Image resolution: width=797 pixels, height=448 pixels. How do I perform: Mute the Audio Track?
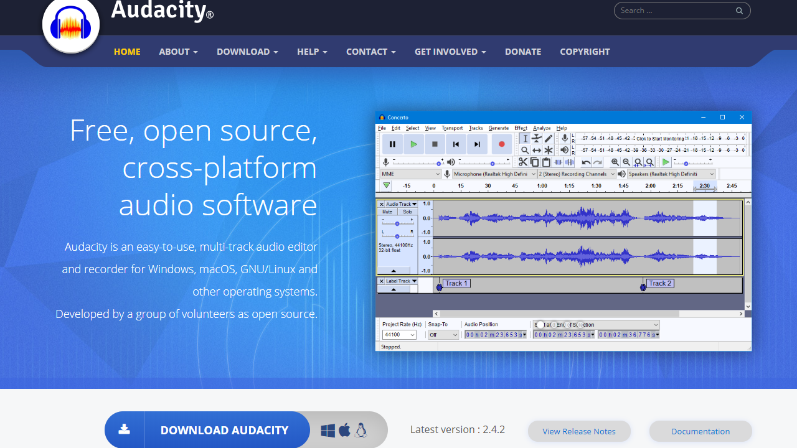coord(387,212)
